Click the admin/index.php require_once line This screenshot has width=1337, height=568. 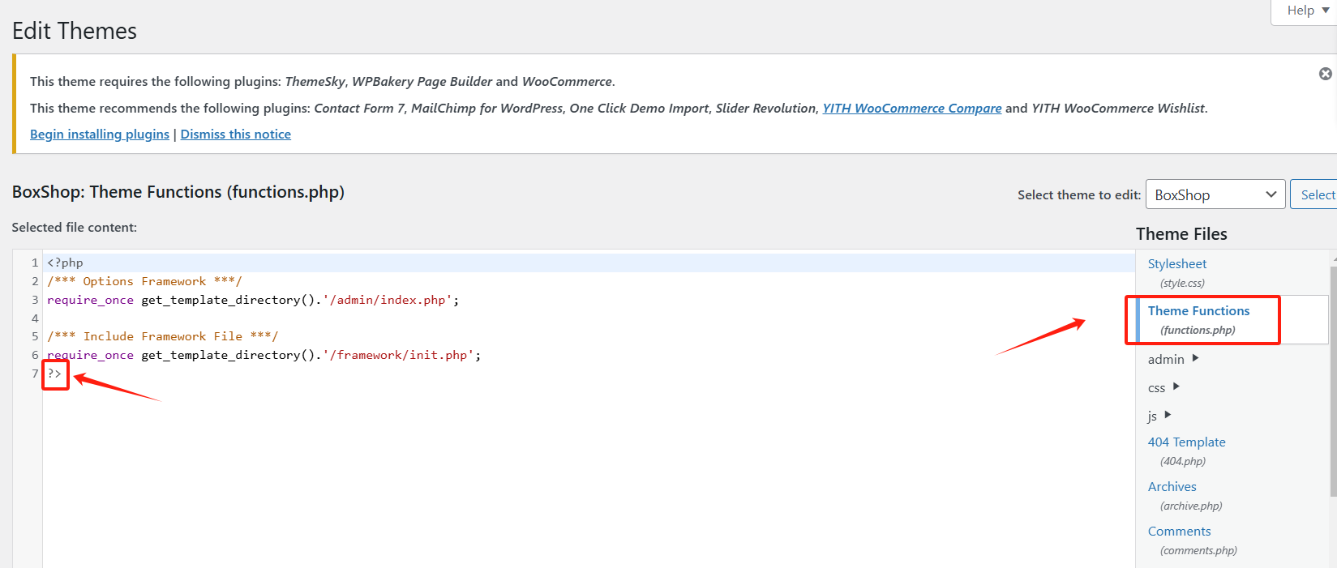click(x=253, y=301)
